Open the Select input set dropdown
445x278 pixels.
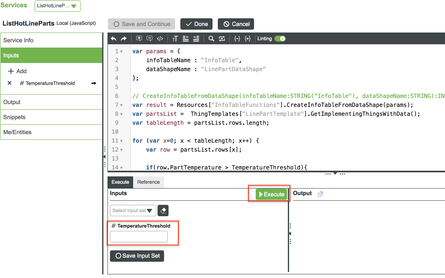(133, 211)
